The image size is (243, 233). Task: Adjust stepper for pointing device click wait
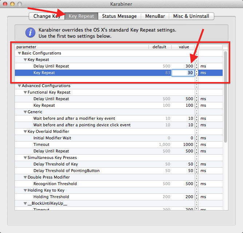click(196, 125)
